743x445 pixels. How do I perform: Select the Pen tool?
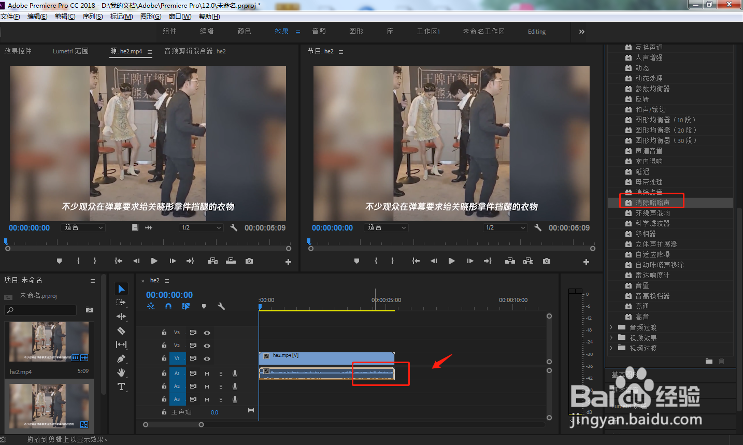[x=121, y=358]
